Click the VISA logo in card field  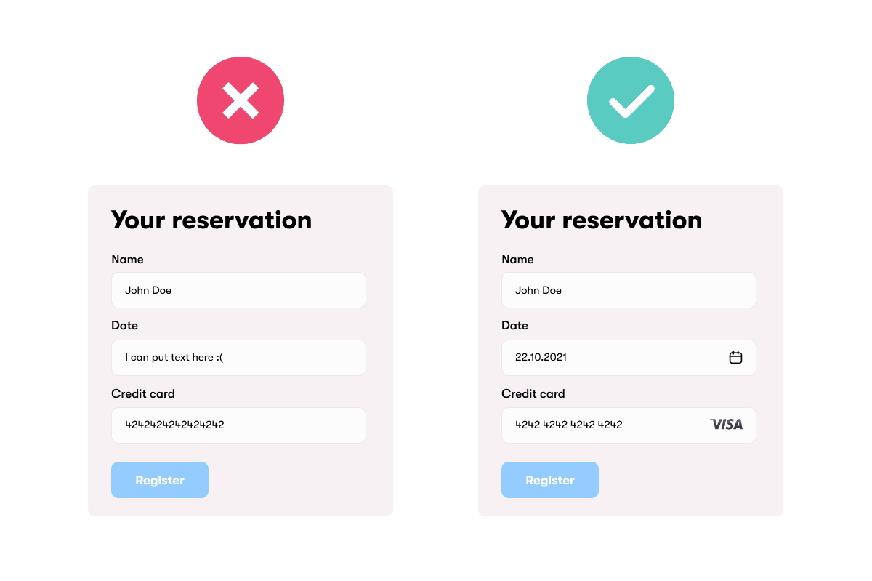pyautogui.click(x=727, y=425)
